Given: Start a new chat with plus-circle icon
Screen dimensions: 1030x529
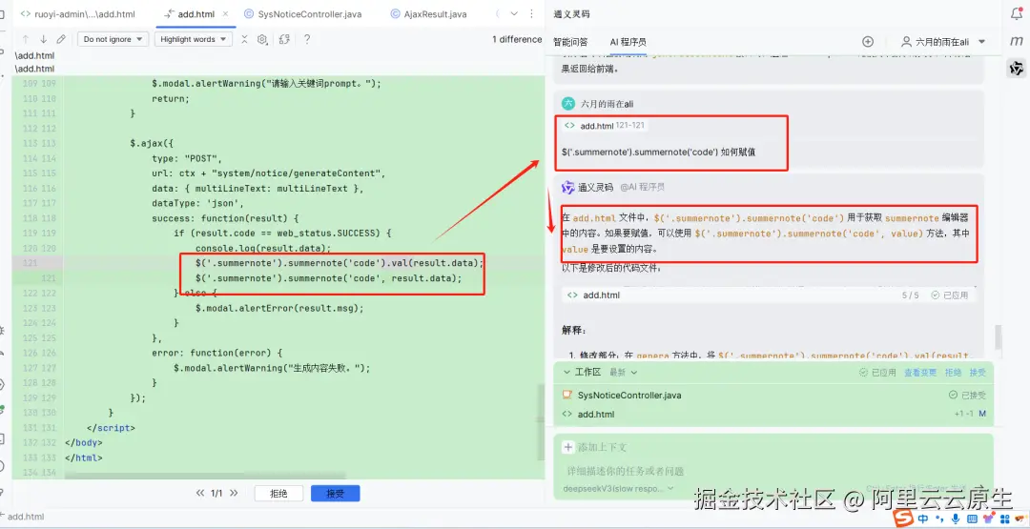Looking at the screenshot, I should coord(868,41).
